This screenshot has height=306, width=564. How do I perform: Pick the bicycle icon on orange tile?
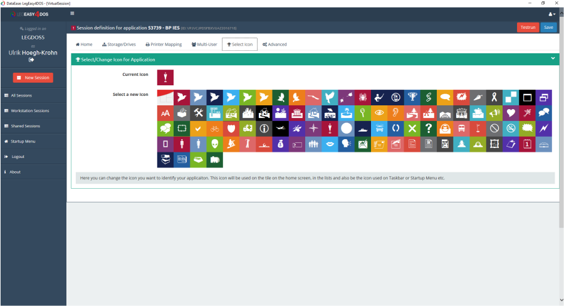click(214, 129)
